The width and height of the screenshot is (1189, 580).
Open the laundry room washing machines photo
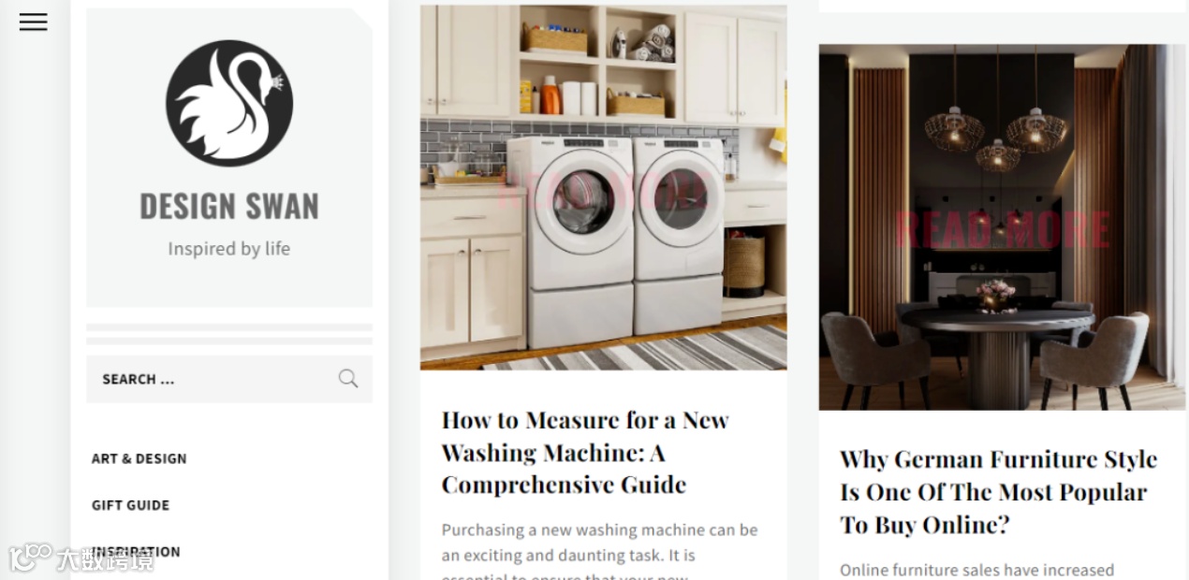(603, 187)
